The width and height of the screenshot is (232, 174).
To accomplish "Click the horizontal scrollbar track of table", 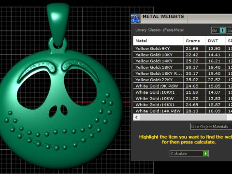I will [184, 117].
